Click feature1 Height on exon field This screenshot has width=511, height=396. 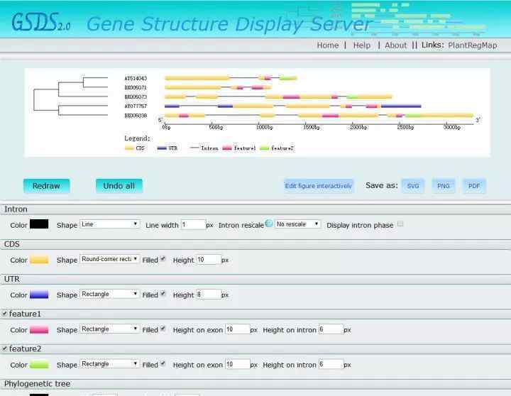click(238, 329)
